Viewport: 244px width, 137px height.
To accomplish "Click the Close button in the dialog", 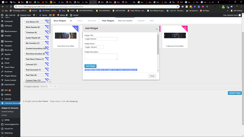I will (x=152, y=76).
